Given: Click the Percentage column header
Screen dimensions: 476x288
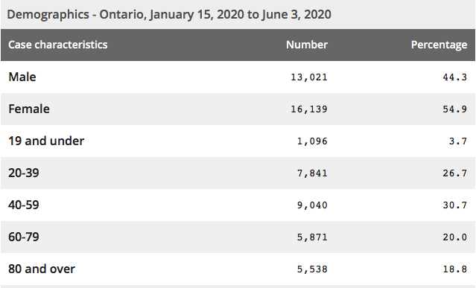Looking at the screenshot, I should point(439,45).
